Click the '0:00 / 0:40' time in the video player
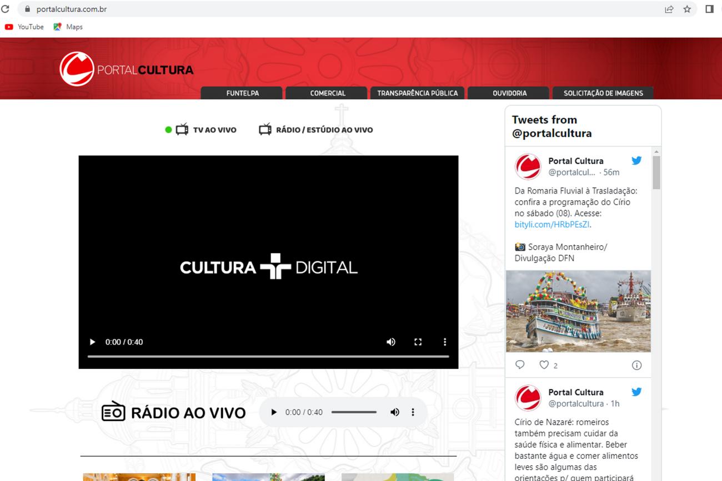The width and height of the screenshot is (722, 481). pos(124,342)
